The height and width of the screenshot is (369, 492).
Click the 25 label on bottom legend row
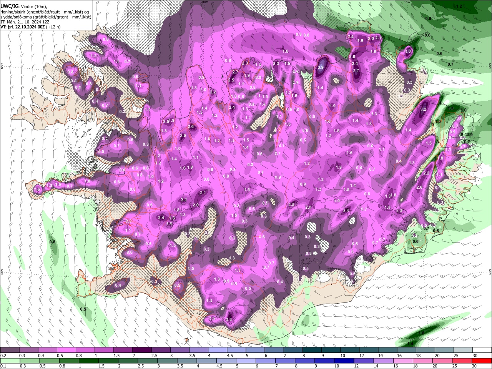point(455,366)
